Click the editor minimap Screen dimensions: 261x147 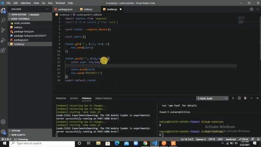(242, 20)
